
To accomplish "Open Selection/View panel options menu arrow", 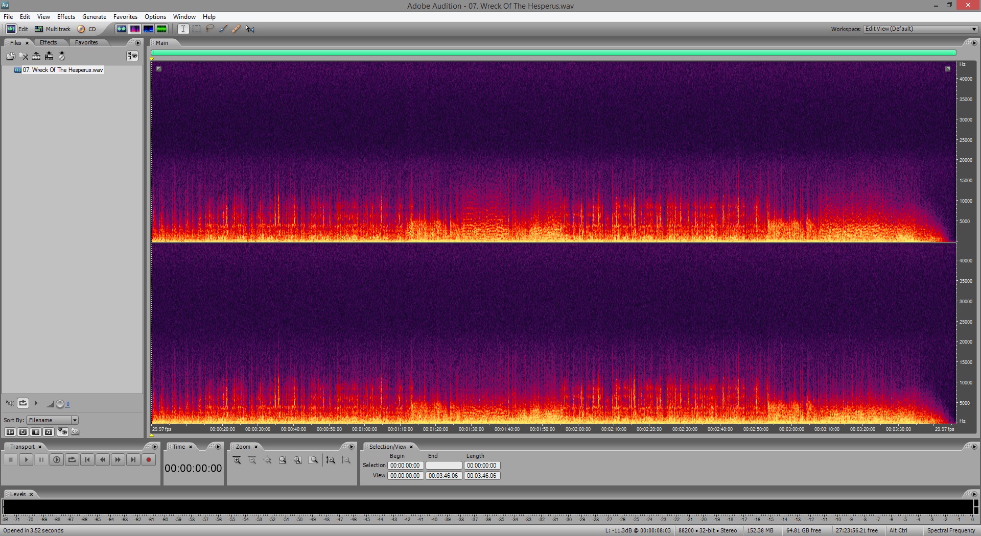I will coord(974,447).
